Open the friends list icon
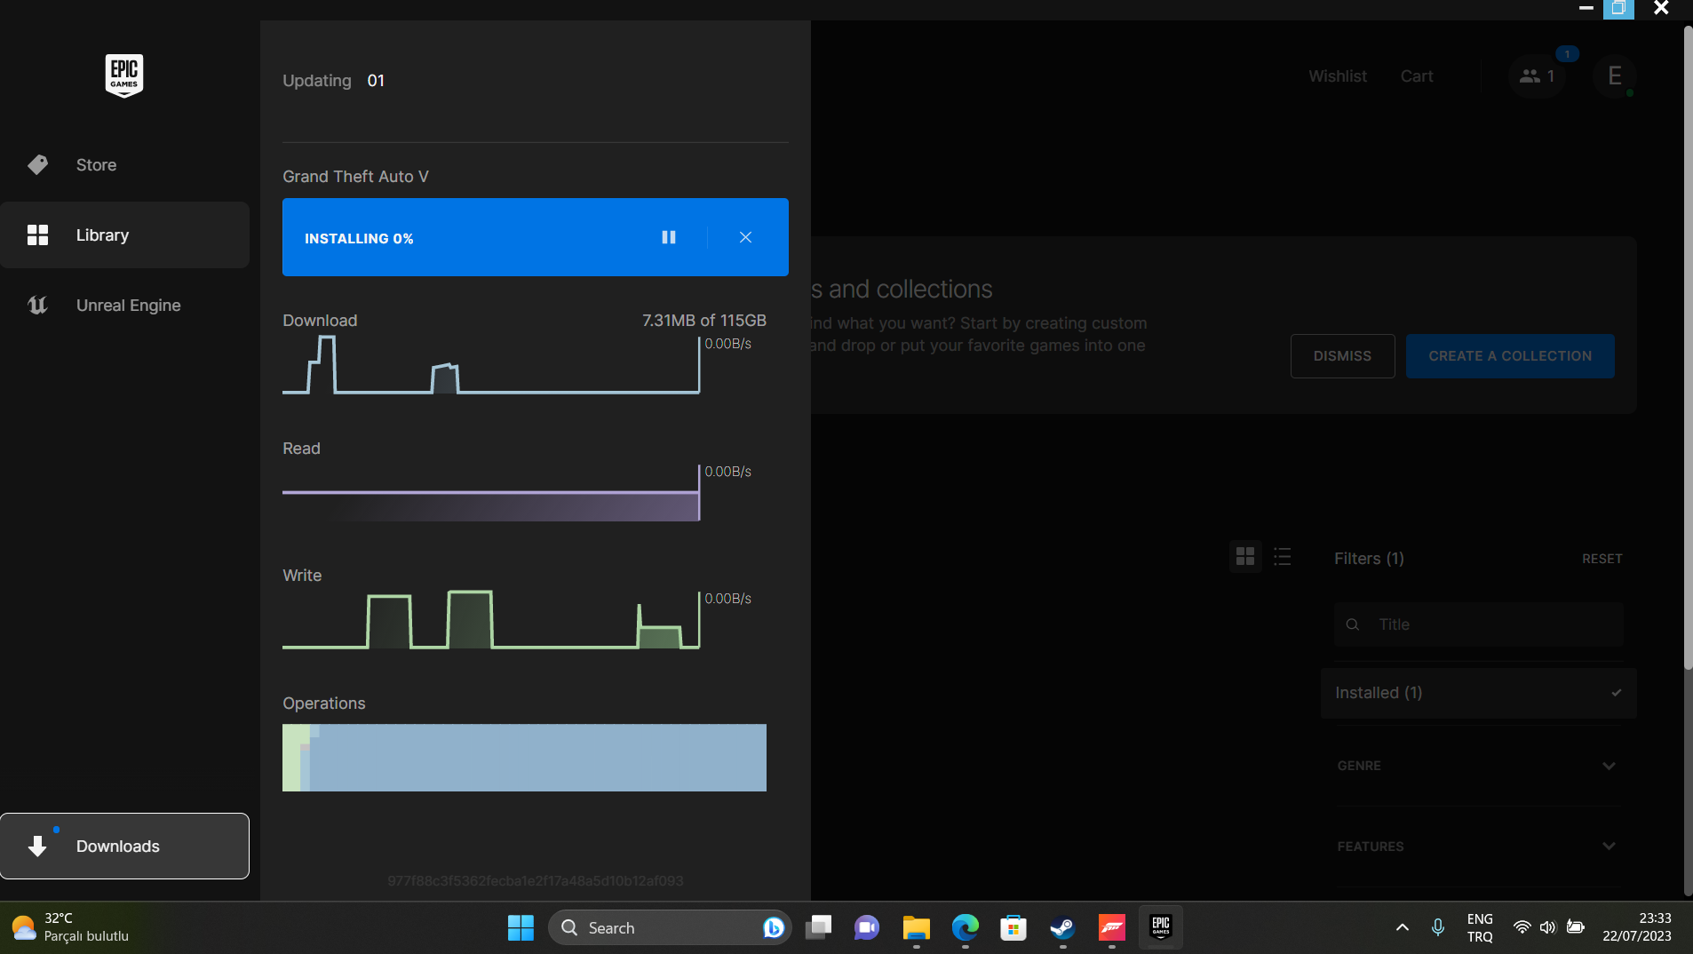 (1537, 76)
